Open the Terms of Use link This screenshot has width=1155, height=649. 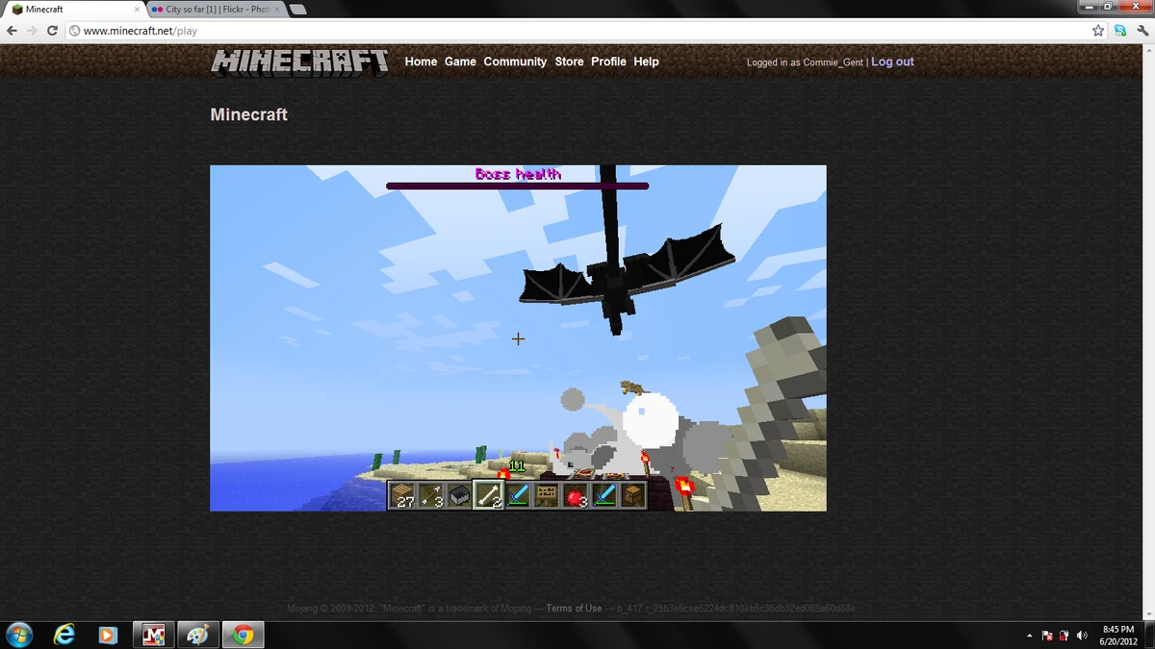pyautogui.click(x=574, y=608)
